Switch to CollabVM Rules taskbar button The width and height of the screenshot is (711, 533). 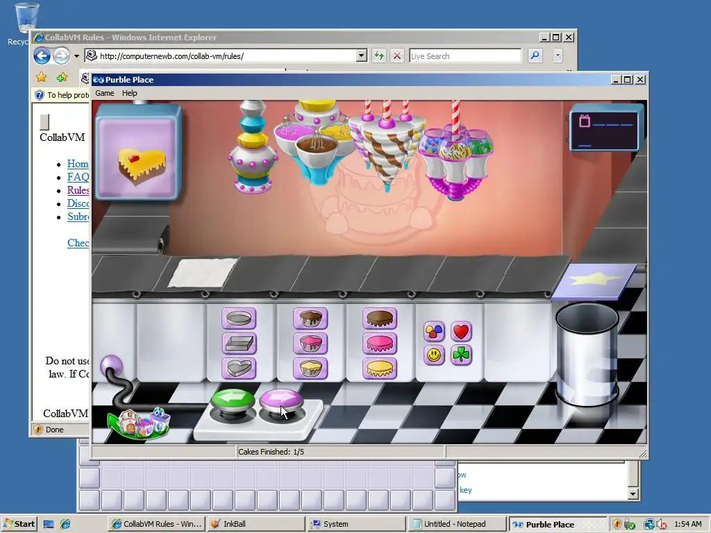pyautogui.click(x=156, y=524)
